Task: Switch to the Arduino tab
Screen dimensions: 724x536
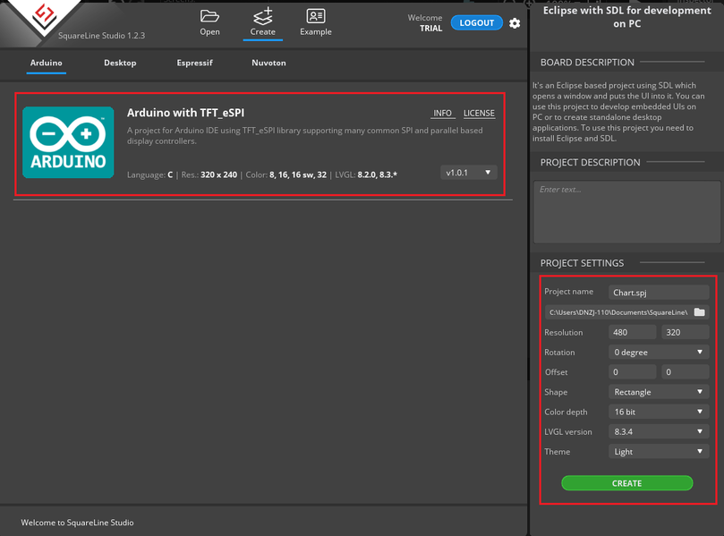Action: pos(47,63)
